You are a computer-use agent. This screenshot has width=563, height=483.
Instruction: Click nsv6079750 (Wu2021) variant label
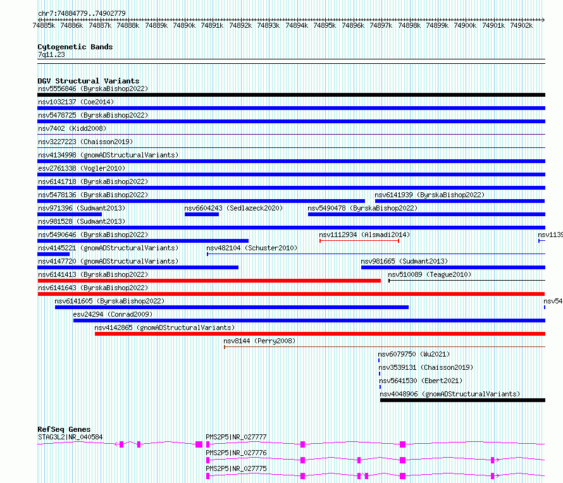click(414, 354)
